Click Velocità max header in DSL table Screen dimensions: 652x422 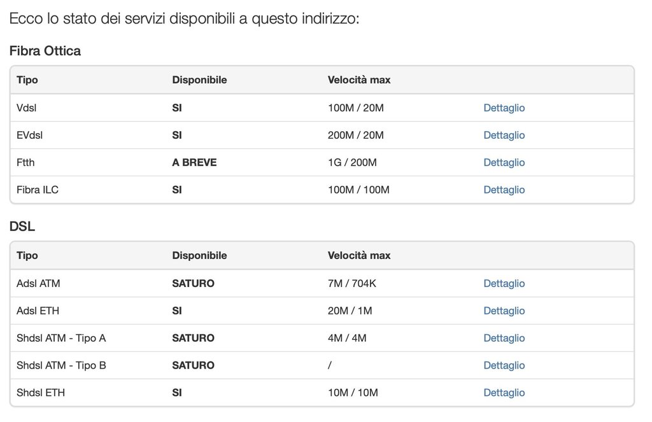pos(359,255)
